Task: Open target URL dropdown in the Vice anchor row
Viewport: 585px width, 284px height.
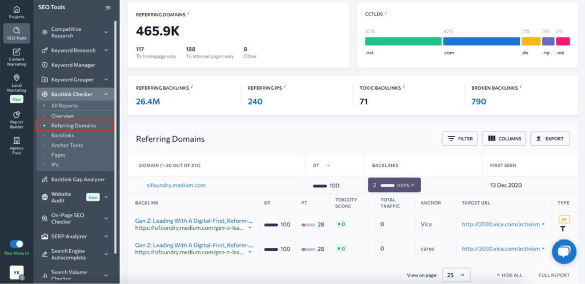Action: click(x=543, y=225)
